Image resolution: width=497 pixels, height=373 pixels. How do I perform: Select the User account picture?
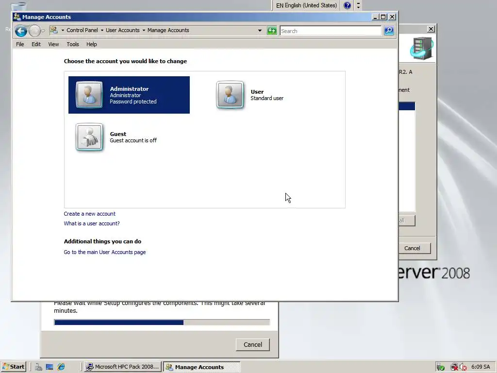coord(230,95)
